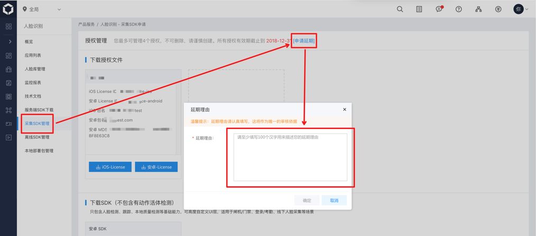
Task: Select 采集SDK管理 in the left menu
Action: coord(37,124)
